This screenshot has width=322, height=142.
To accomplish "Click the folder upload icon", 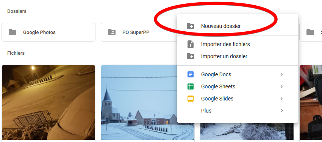I will click(191, 56).
